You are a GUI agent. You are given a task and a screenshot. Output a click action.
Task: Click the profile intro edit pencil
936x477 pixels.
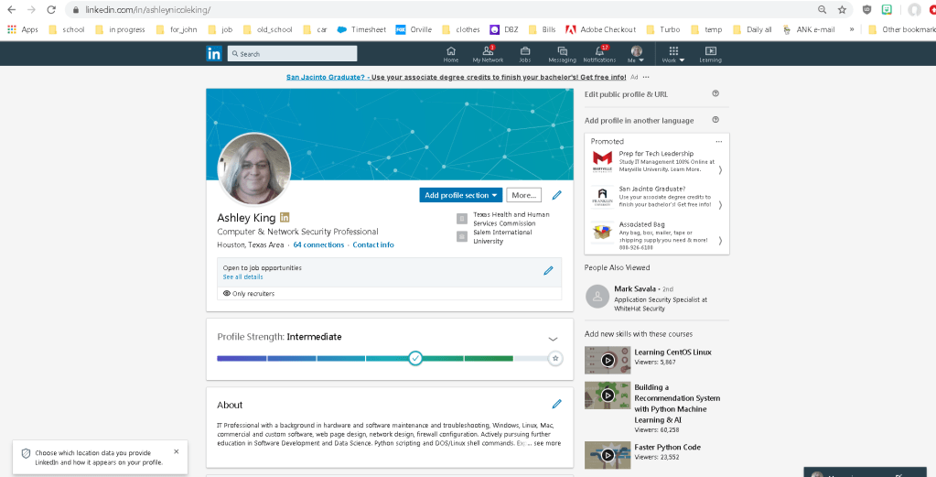pyautogui.click(x=556, y=195)
